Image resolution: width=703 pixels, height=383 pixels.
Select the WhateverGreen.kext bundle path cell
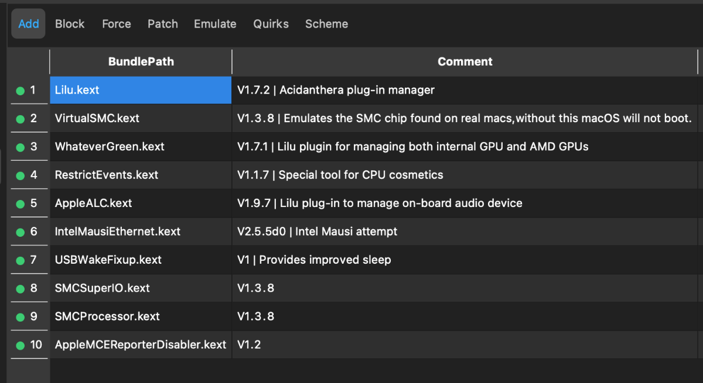(x=110, y=147)
